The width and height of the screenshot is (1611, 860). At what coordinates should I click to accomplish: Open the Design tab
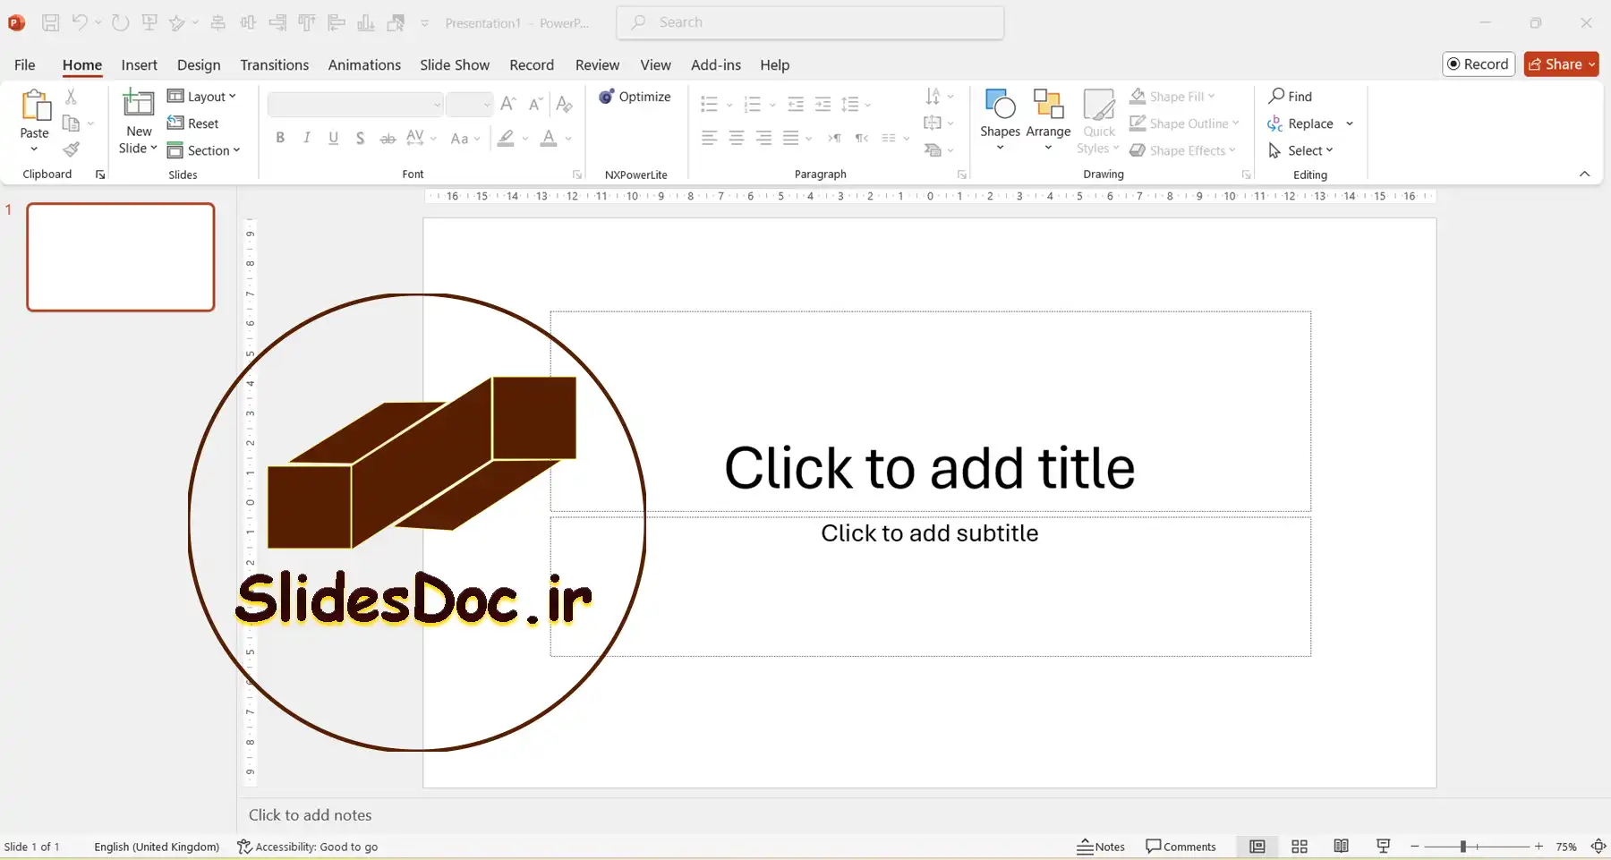199,64
